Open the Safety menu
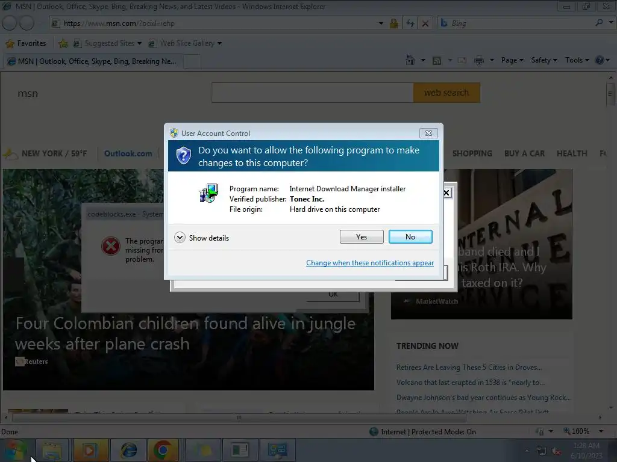The height and width of the screenshot is (462, 617). pyautogui.click(x=544, y=60)
